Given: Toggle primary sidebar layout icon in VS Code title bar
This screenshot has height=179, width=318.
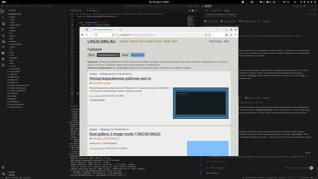Looking at the screenshot, I should pos(298,6).
